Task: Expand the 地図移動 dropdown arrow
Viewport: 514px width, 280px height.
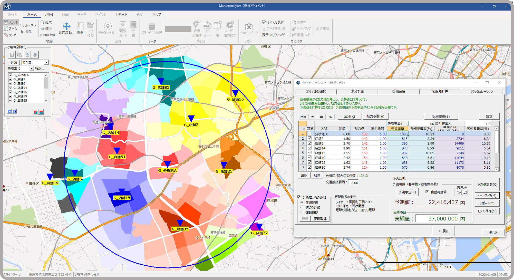Action: 74,33
